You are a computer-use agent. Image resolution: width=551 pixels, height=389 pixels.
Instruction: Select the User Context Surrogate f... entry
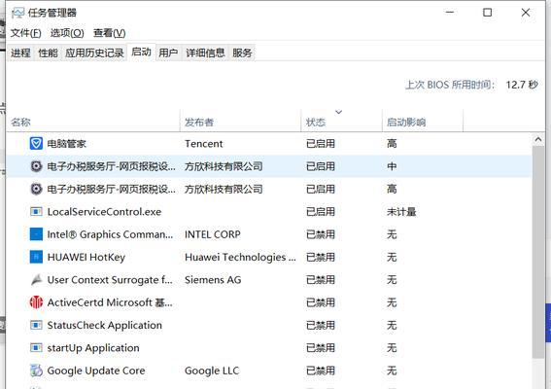[x=110, y=280]
